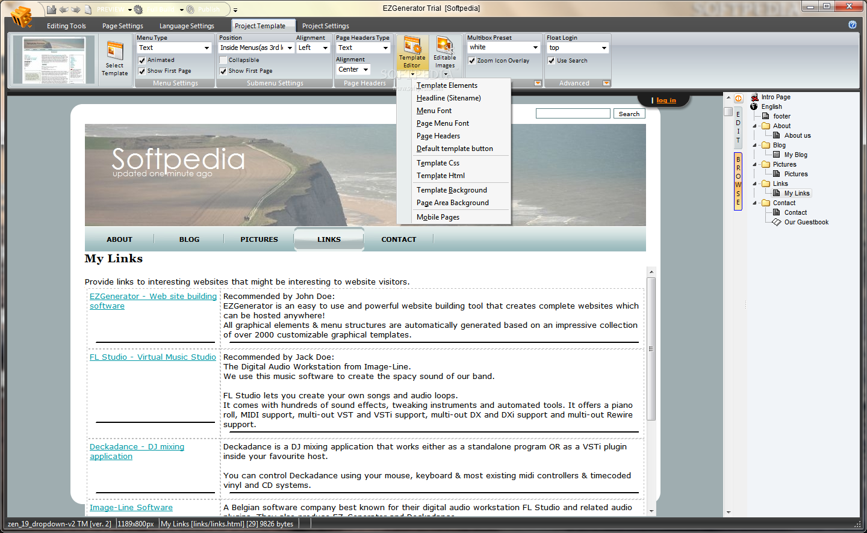Switch to the vertical BROWSE mode button
This screenshot has height=533, width=867.
point(738,180)
